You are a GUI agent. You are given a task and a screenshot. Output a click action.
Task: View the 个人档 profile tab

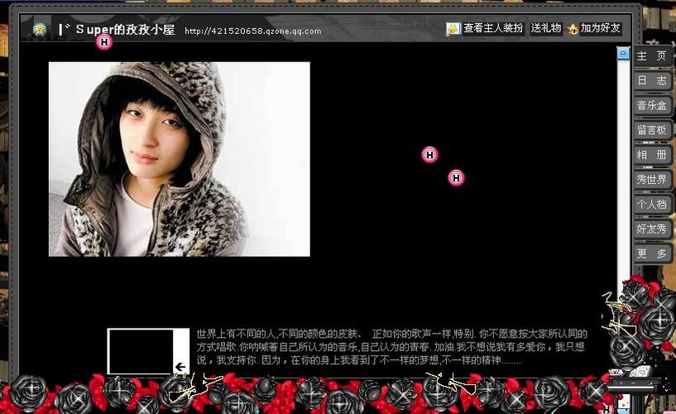[x=652, y=205]
